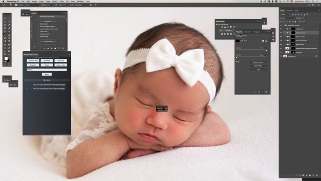Viewport: 321px width, 181px height.
Task: Hide the Skin Fast layer
Action: (x=281, y=52)
